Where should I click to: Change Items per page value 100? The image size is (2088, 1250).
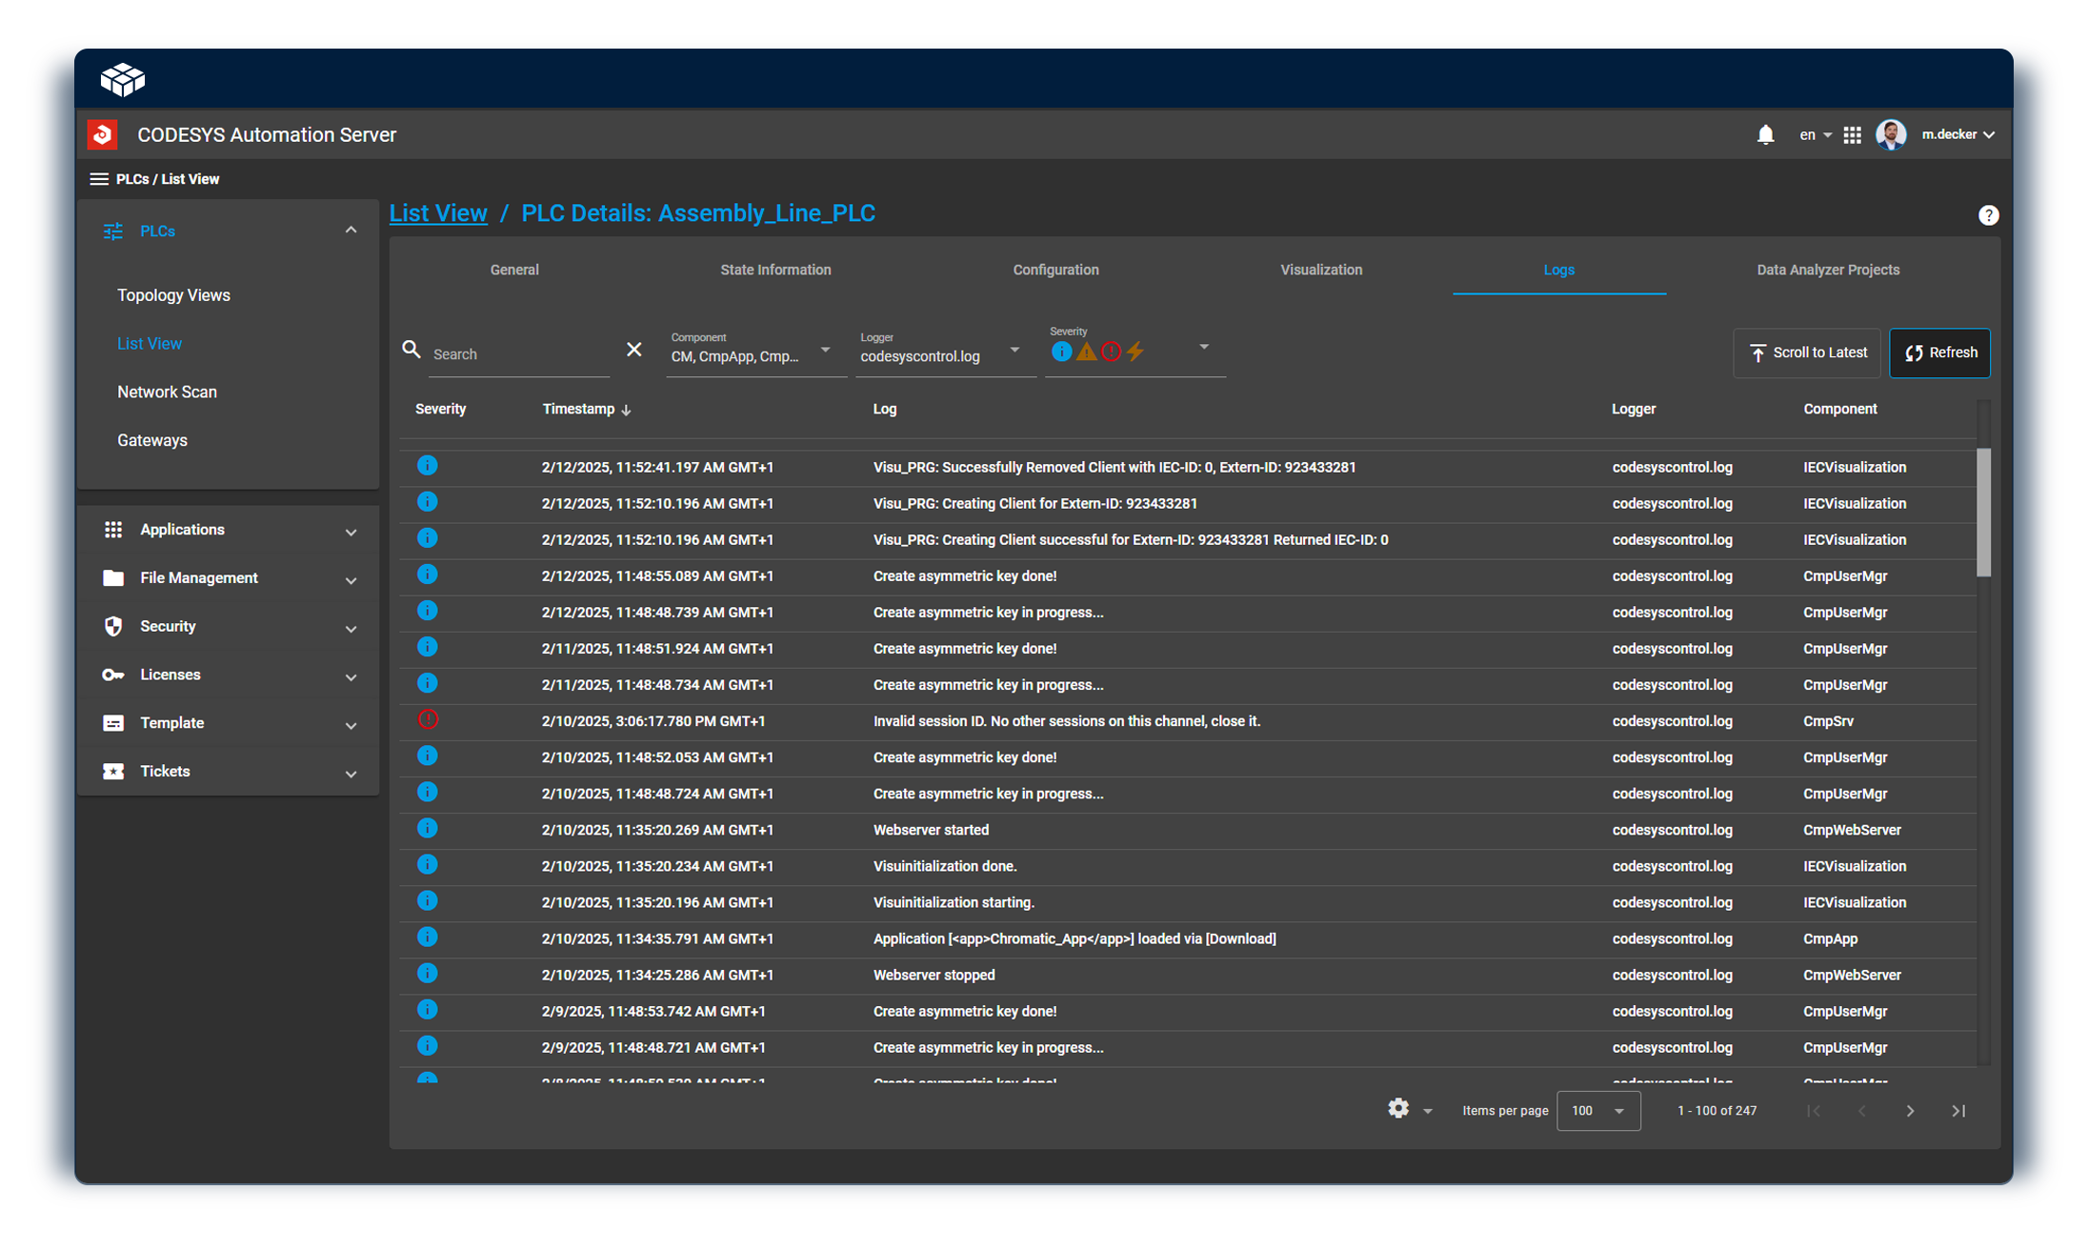point(1597,1111)
